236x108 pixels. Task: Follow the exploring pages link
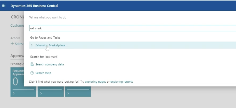coord(95,82)
